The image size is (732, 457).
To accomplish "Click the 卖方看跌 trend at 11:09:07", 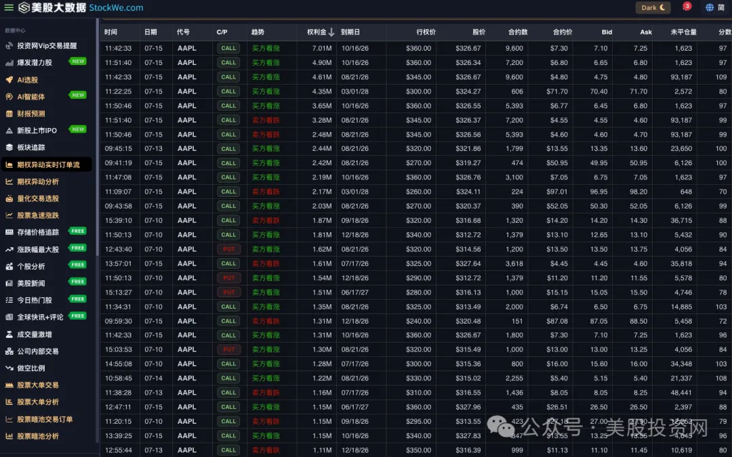I will click(x=266, y=192).
